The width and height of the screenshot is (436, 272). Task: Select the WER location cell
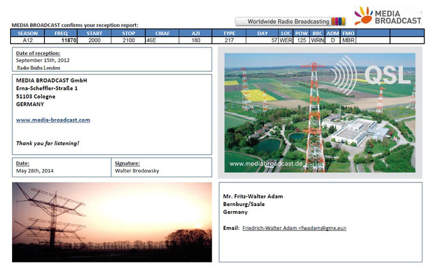286,40
